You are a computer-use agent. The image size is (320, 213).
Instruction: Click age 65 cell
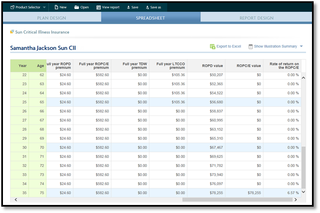(38, 102)
